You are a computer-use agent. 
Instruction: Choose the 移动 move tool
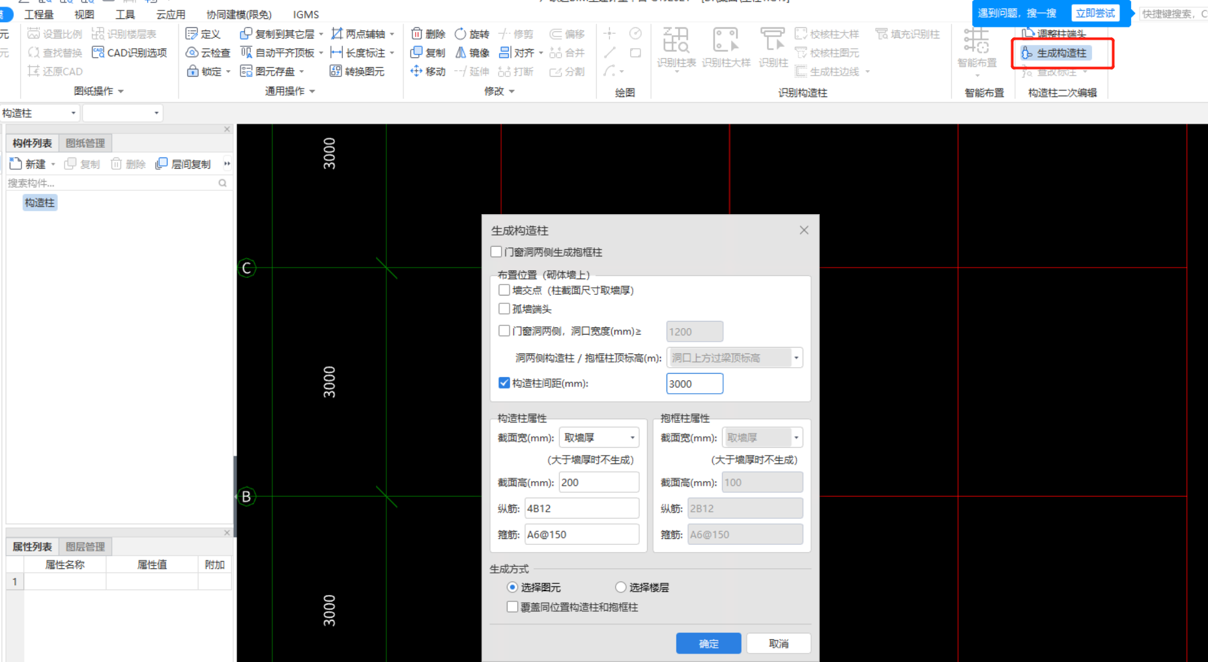click(428, 71)
